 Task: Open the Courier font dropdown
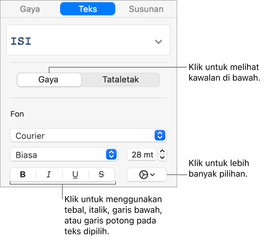[160, 136]
